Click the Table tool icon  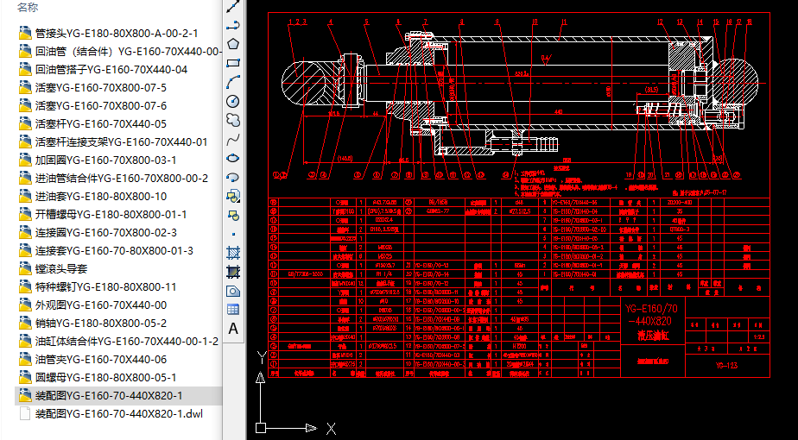(232, 309)
